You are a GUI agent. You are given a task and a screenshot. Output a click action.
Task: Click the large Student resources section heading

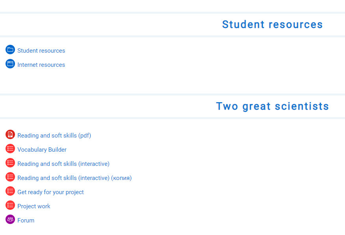(x=272, y=24)
